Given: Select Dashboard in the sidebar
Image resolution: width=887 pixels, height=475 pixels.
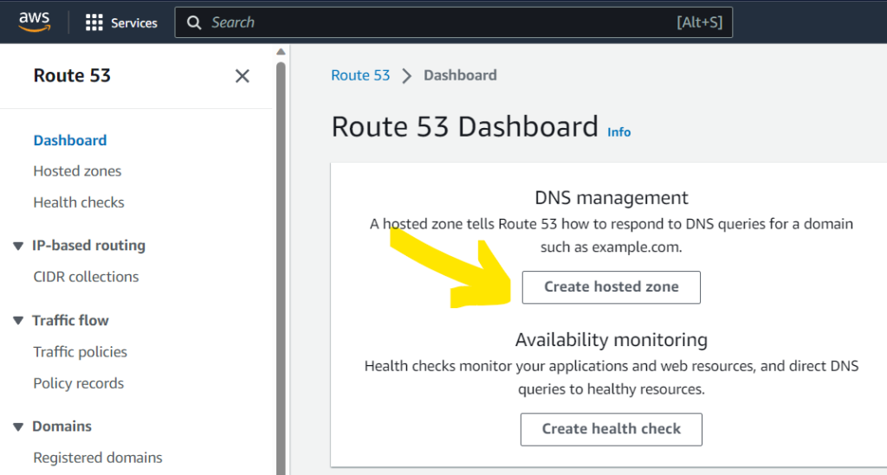Looking at the screenshot, I should [x=70, y=140].
